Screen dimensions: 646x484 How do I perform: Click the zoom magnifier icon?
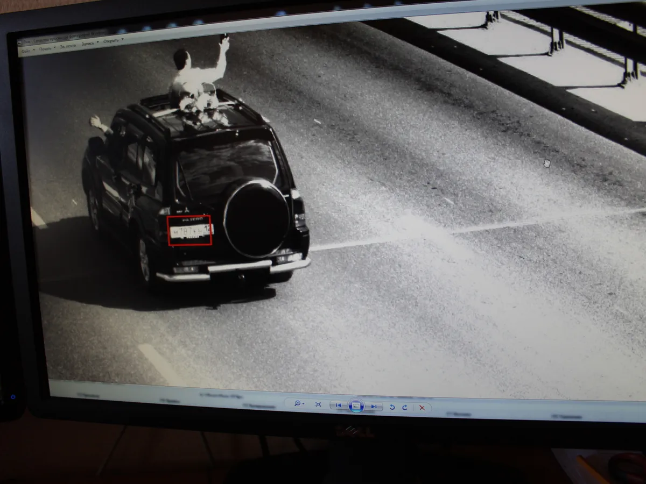point(297,403)
